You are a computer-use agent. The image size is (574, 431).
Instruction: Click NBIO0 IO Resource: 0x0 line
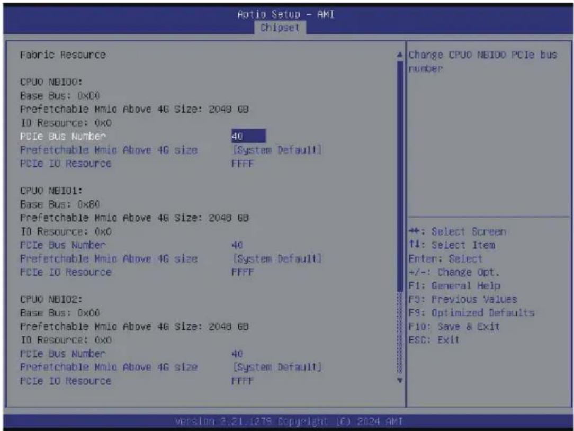pos(66,123)
